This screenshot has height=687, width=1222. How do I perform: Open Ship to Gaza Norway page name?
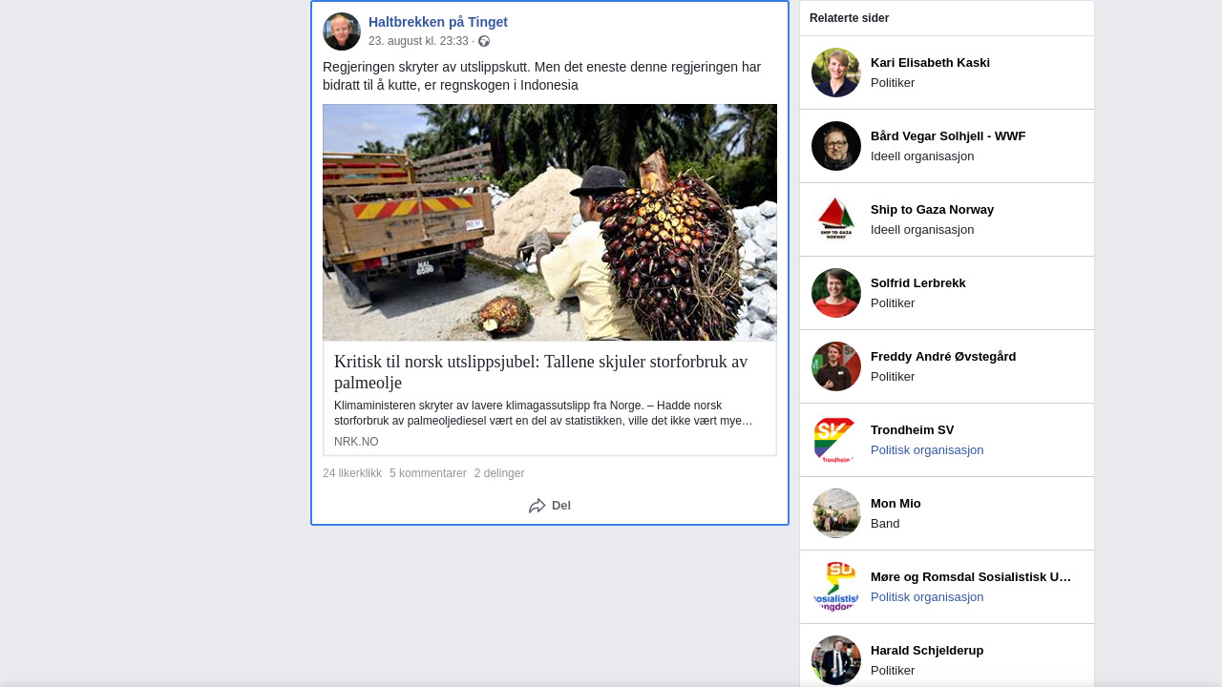[x=932, y=210]
